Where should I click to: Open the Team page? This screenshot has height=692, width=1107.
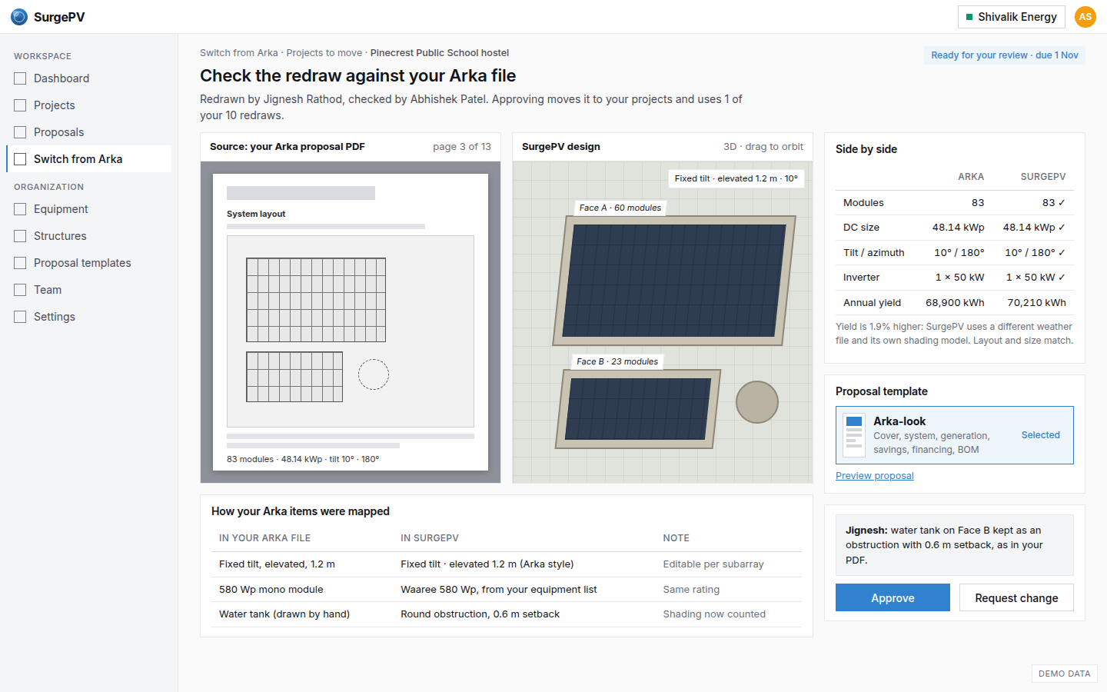(88, 290)
